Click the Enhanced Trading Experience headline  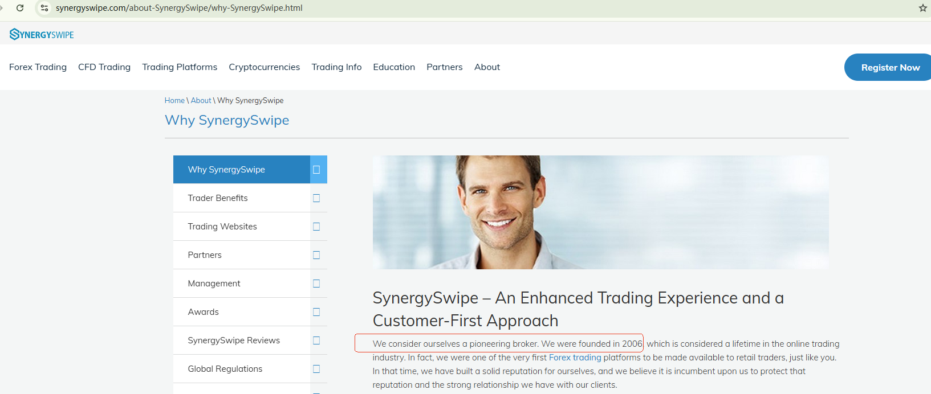point(578,309)
